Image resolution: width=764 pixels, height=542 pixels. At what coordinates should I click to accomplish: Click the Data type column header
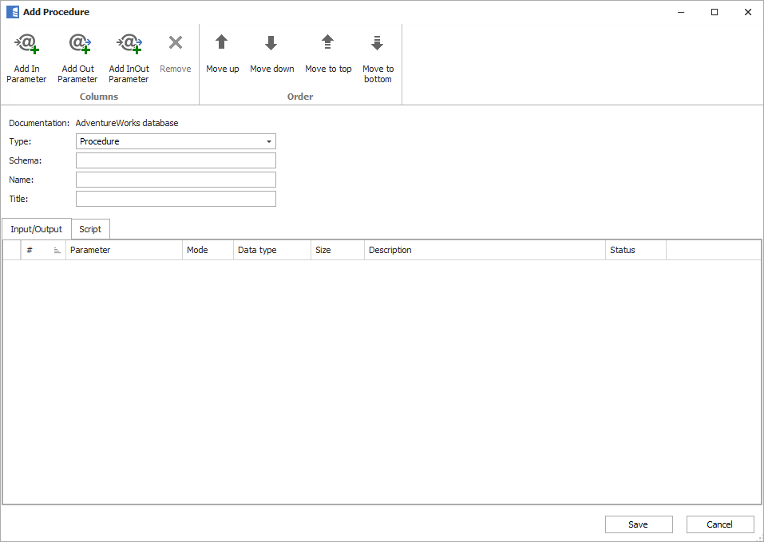(271, 250)
